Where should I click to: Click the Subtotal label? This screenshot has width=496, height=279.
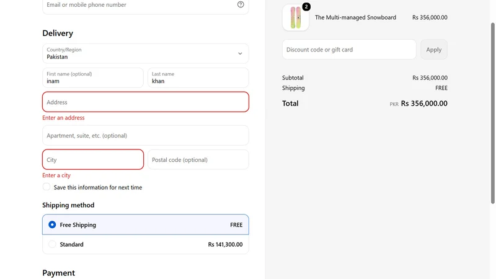coord(293,78)
